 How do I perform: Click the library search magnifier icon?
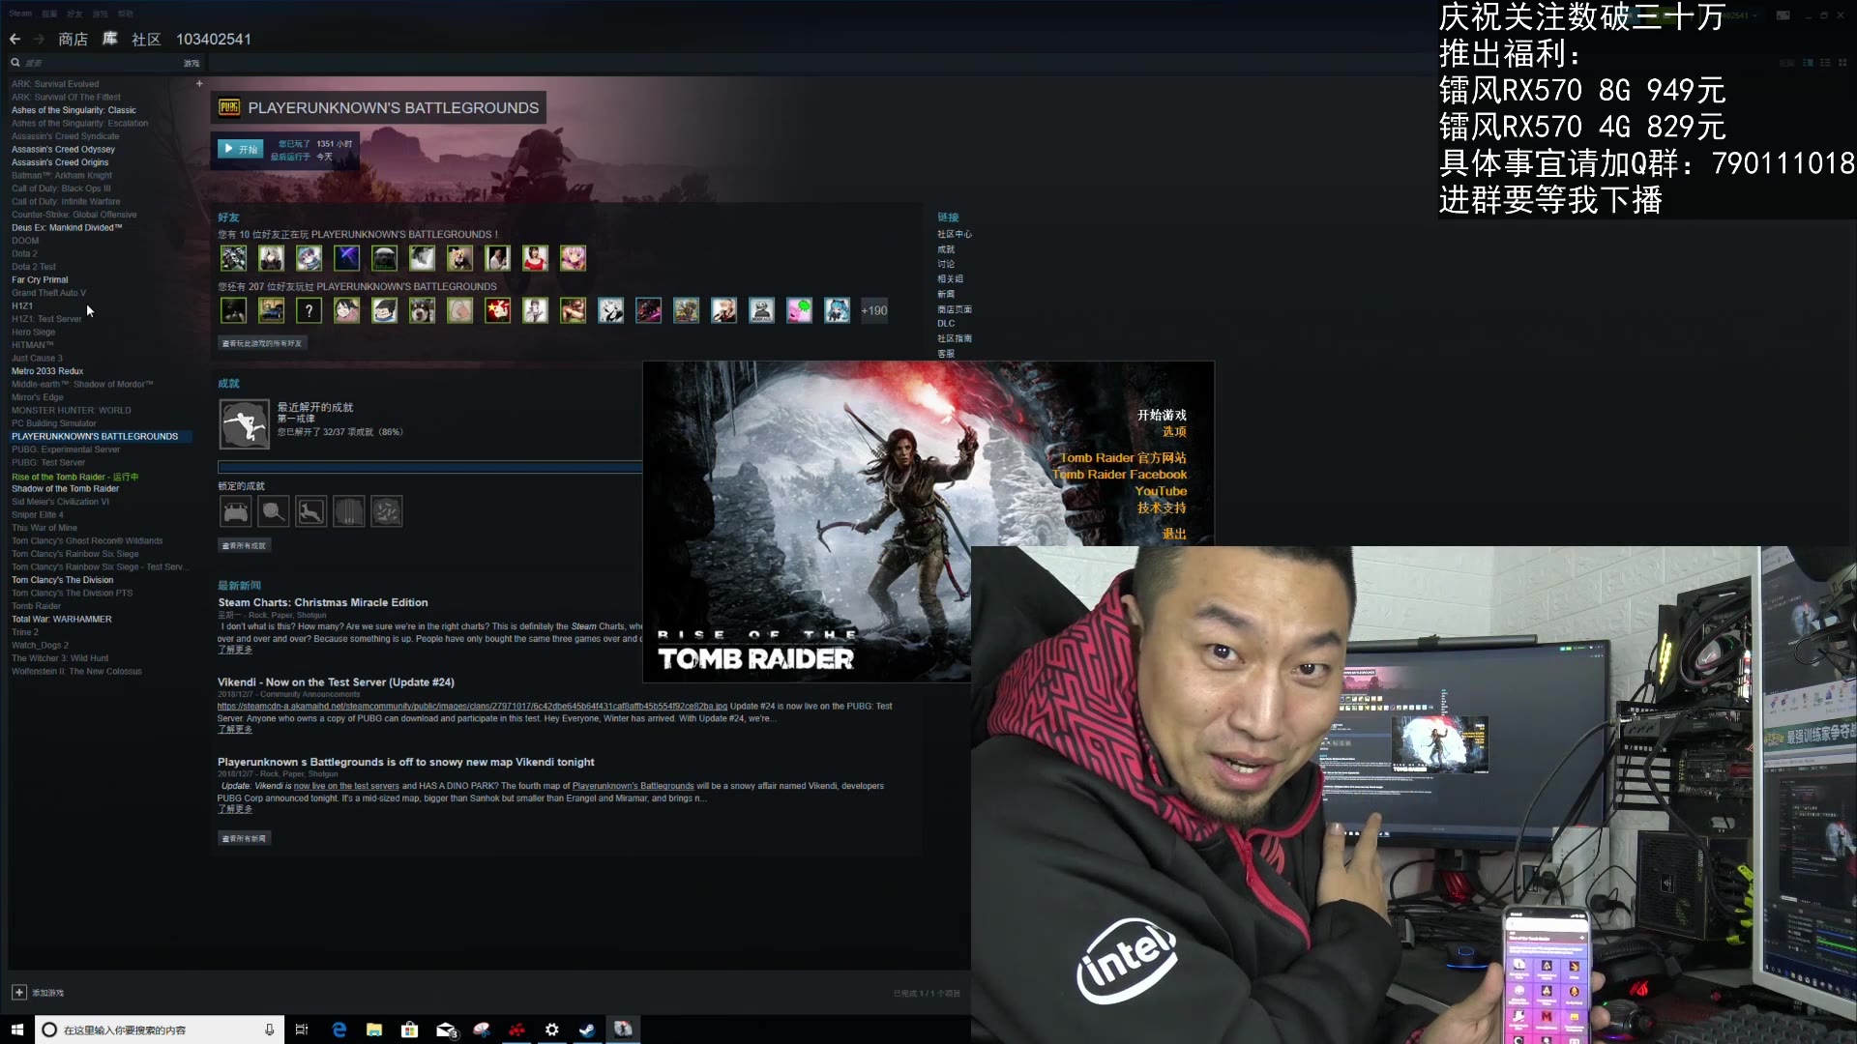pyautogui.click(x=15, y=63)
